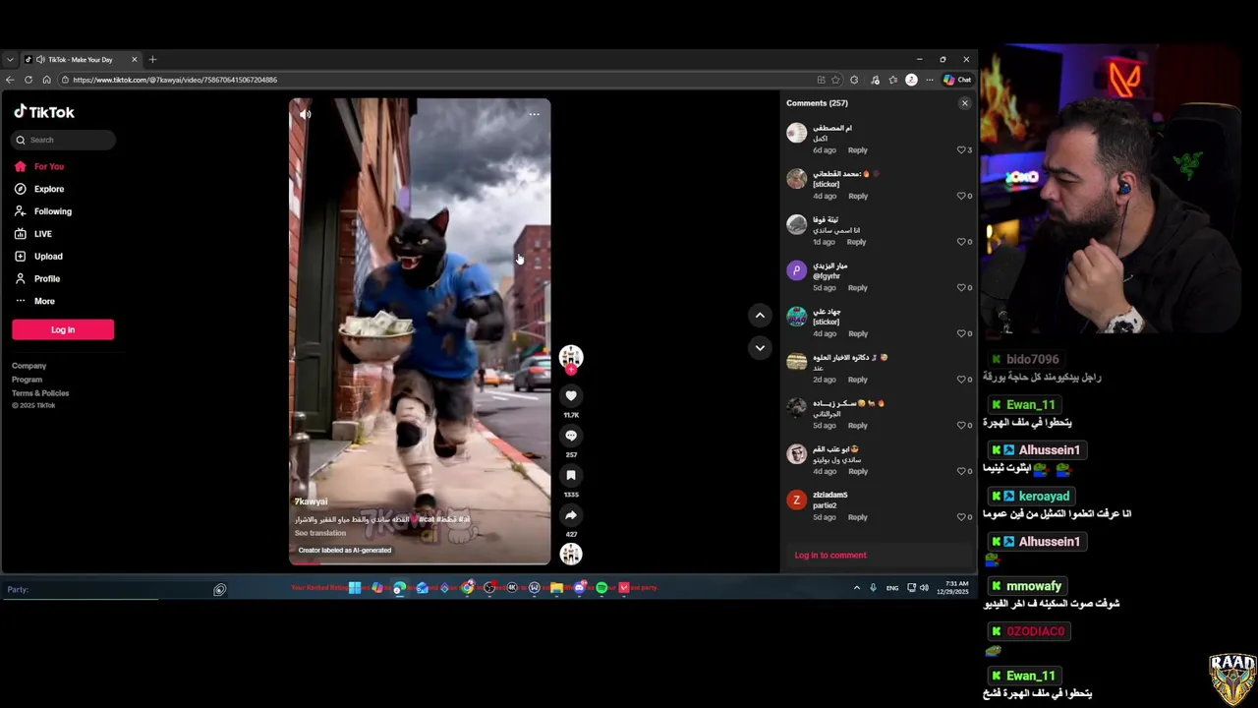Open the purple P commenter avatar
1258x708 pixels.
tap(797, 270)
